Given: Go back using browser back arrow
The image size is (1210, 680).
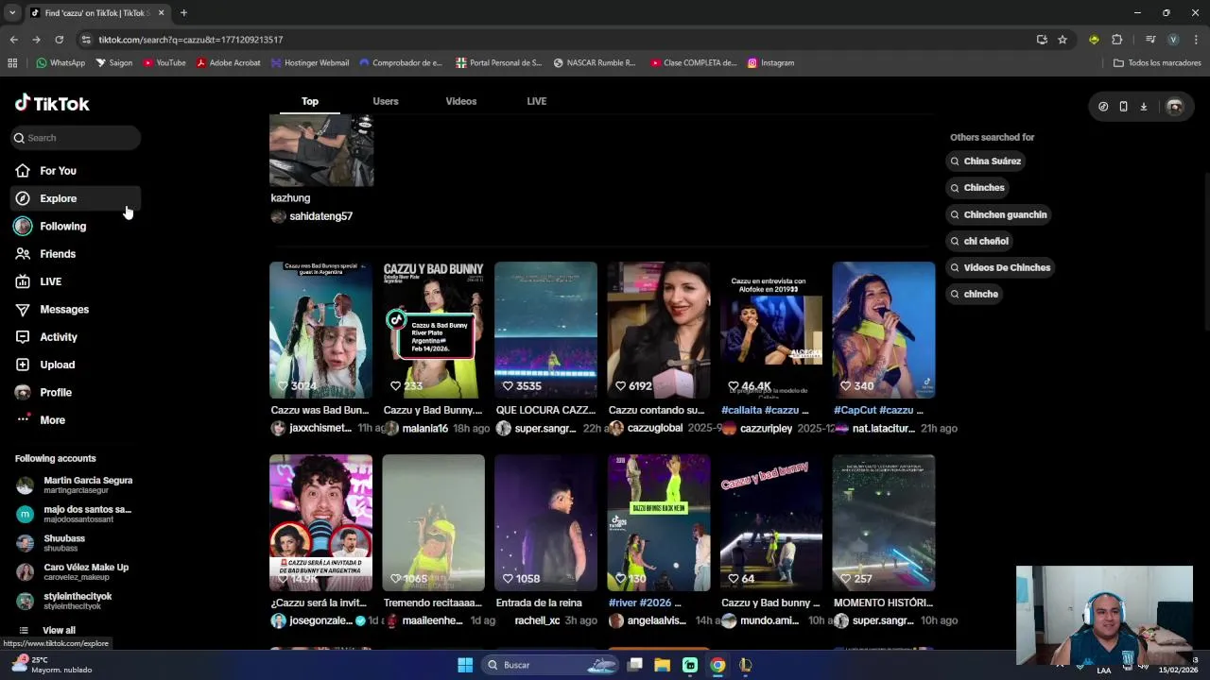Looking at the screenshot, I should coord(13,40).
